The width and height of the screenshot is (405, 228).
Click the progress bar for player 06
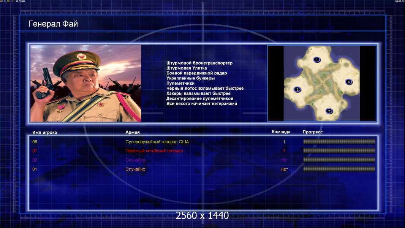[339, 141]
